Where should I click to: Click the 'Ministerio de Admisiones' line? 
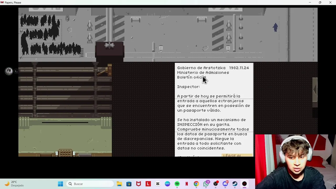(x=203, y=72)
